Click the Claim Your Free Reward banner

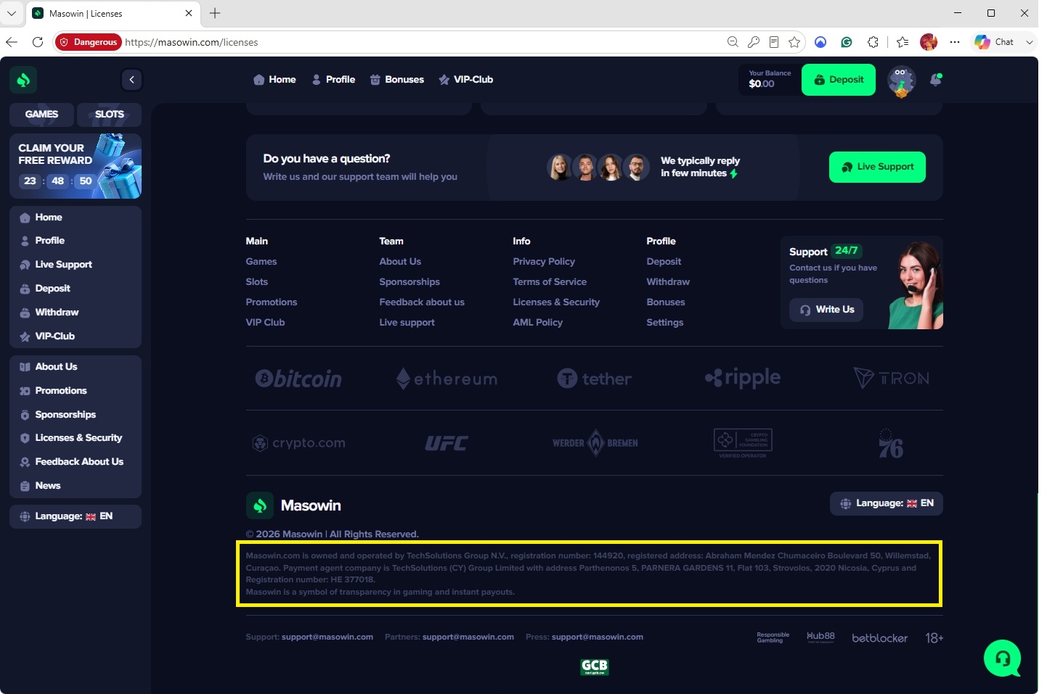[x=76, y=166]
